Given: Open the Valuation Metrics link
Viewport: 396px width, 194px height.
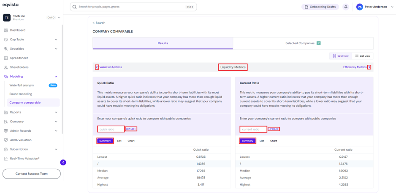Looking at the screenshot, I should (111, 67).
